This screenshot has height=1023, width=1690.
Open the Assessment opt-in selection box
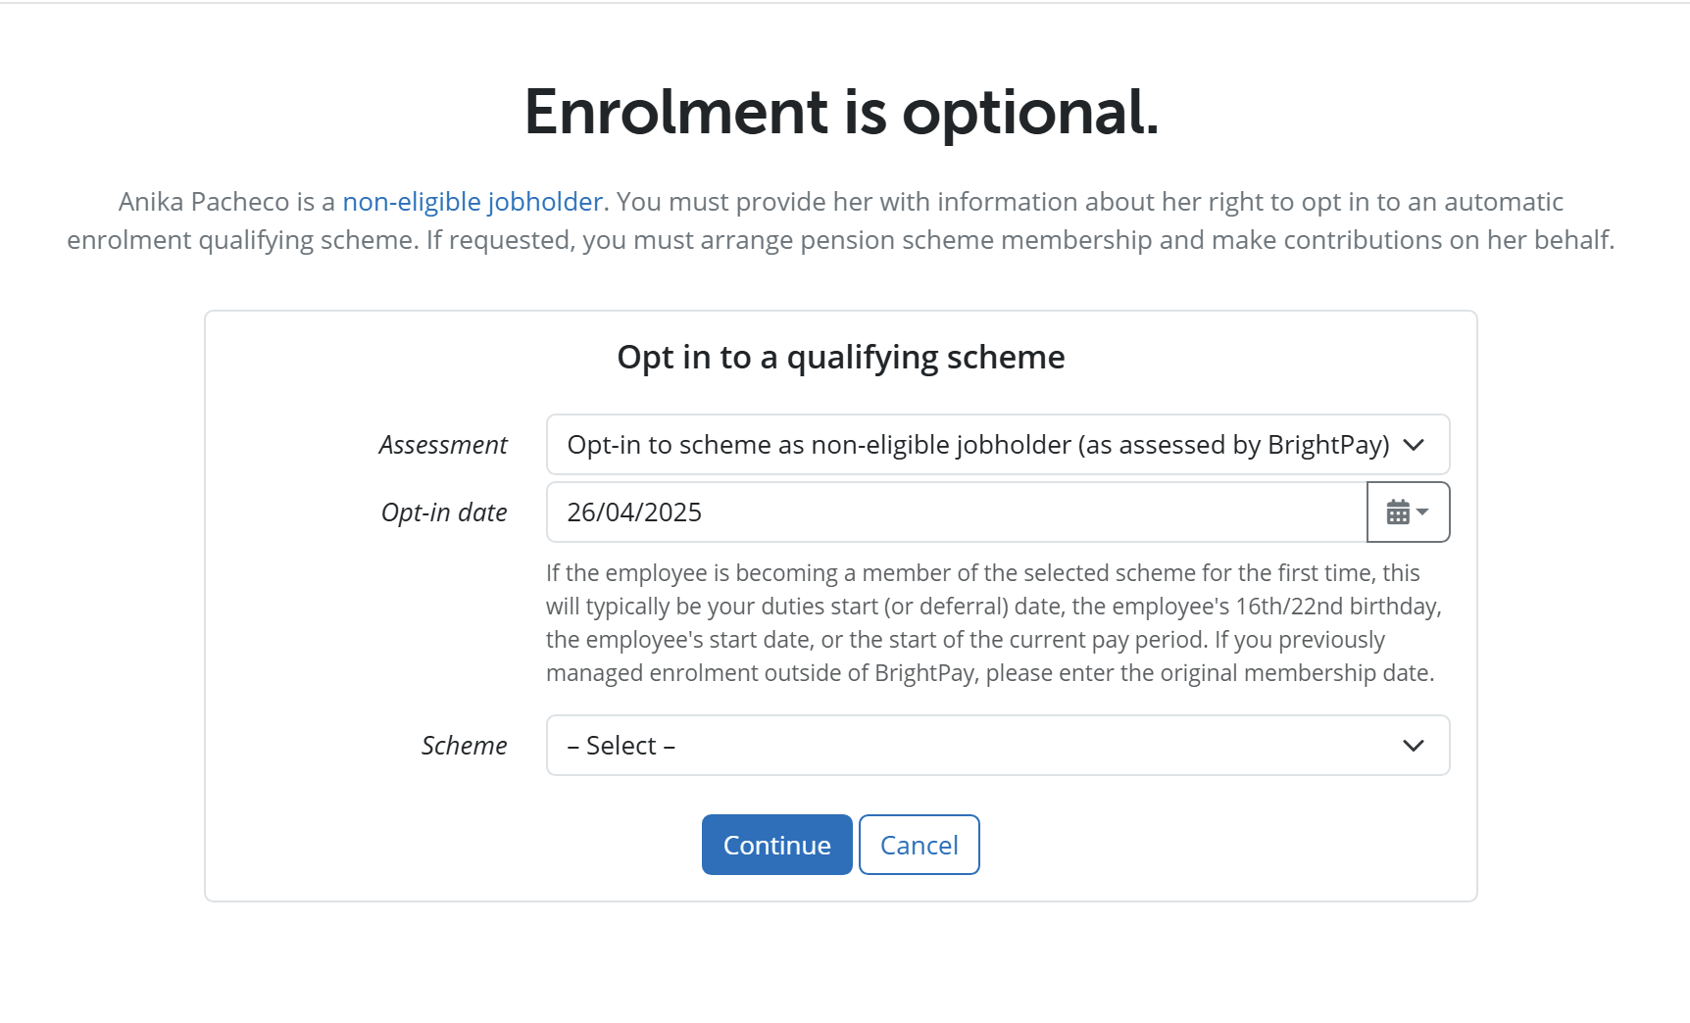tap(998, 445)
